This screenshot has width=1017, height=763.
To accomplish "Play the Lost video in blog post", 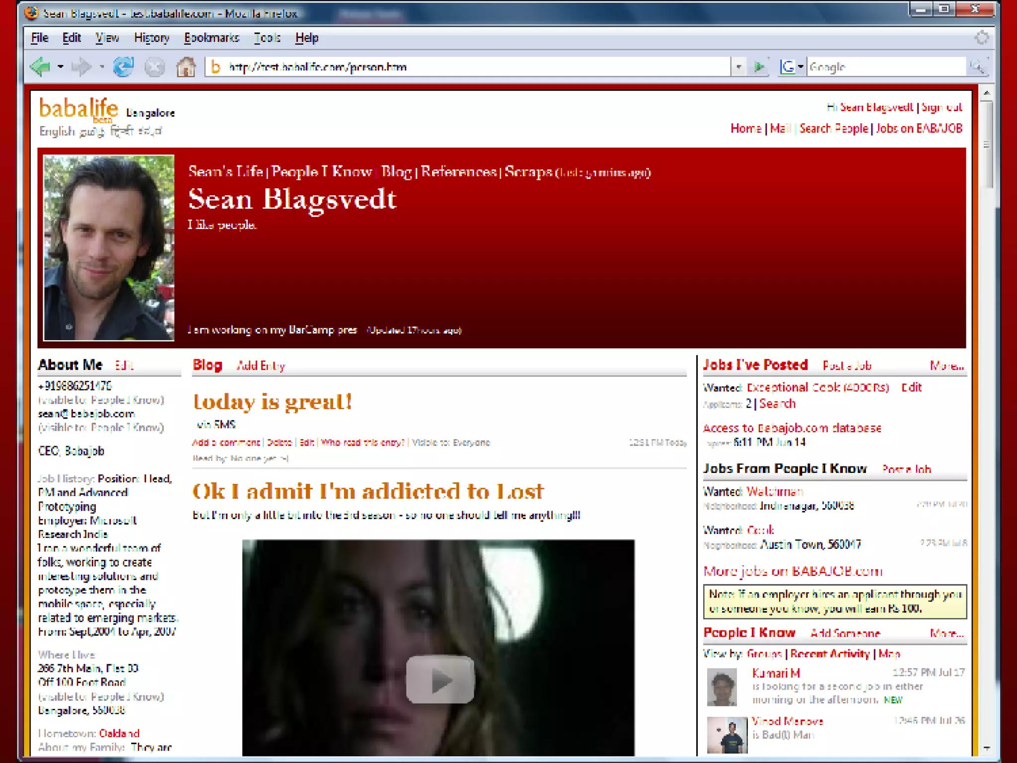I will (x=439, y=680).
